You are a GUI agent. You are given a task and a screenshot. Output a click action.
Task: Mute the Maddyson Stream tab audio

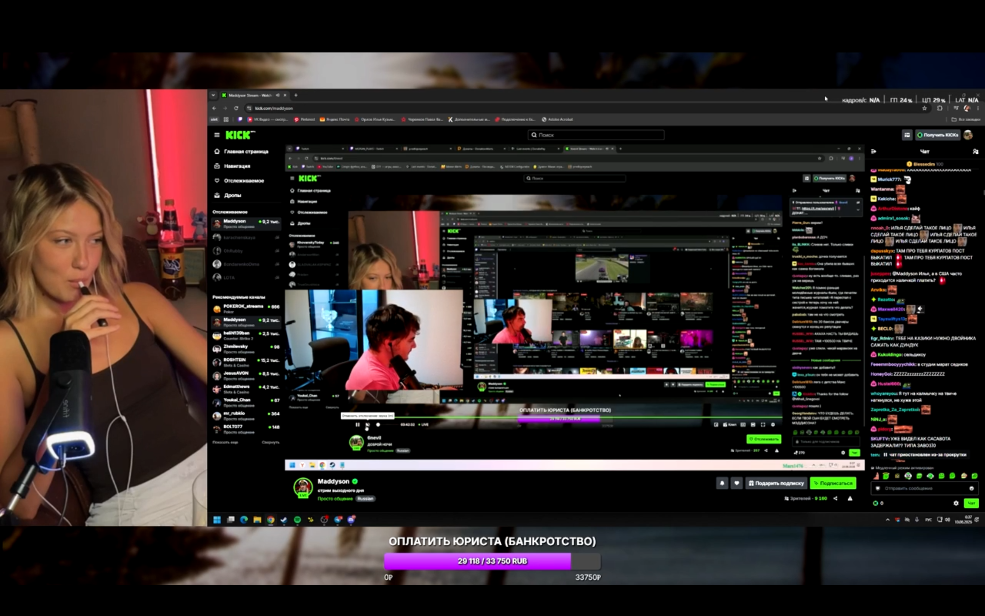[x=278, y=95]
